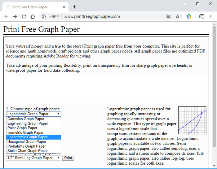Open a new browser tab
This screenshot has height=169, width=217.
[74, 7]
